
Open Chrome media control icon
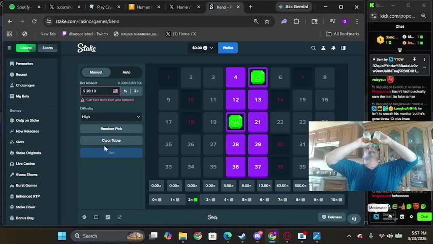[332, 21]
